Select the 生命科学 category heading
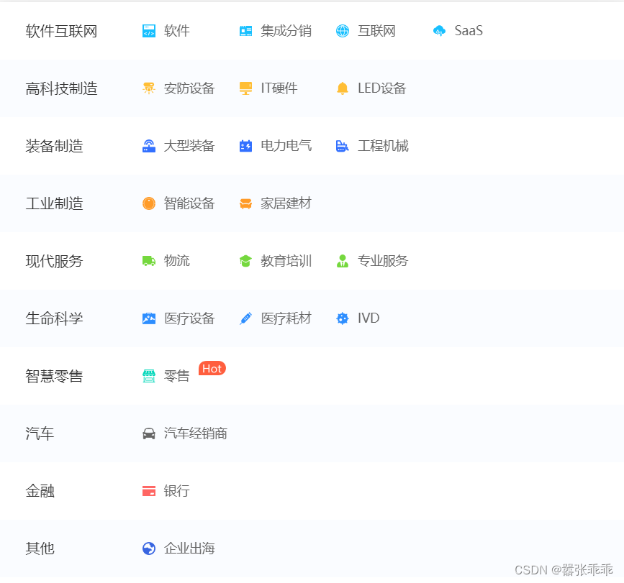Screen dimensions: 624x583 click(x=54, y=318)
